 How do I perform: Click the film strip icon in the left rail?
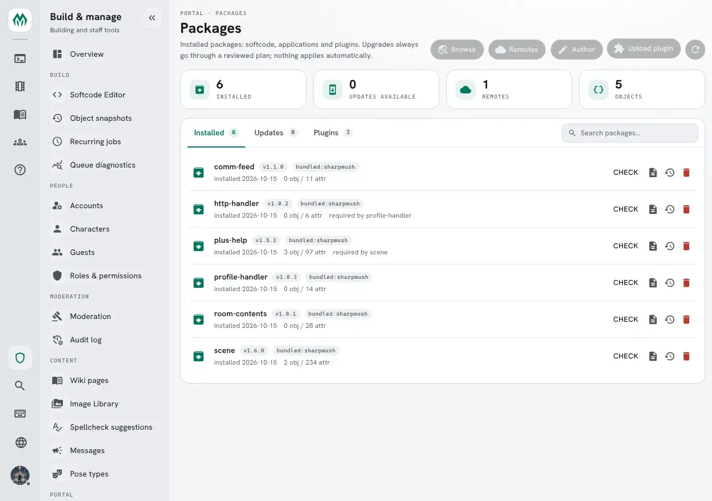click(x=20, y=86)
